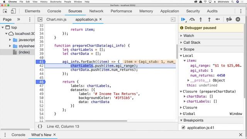Image resolution: width=247 pixels, height=139 pixels.
Task: Open the Memory panel
Action: 146,11
